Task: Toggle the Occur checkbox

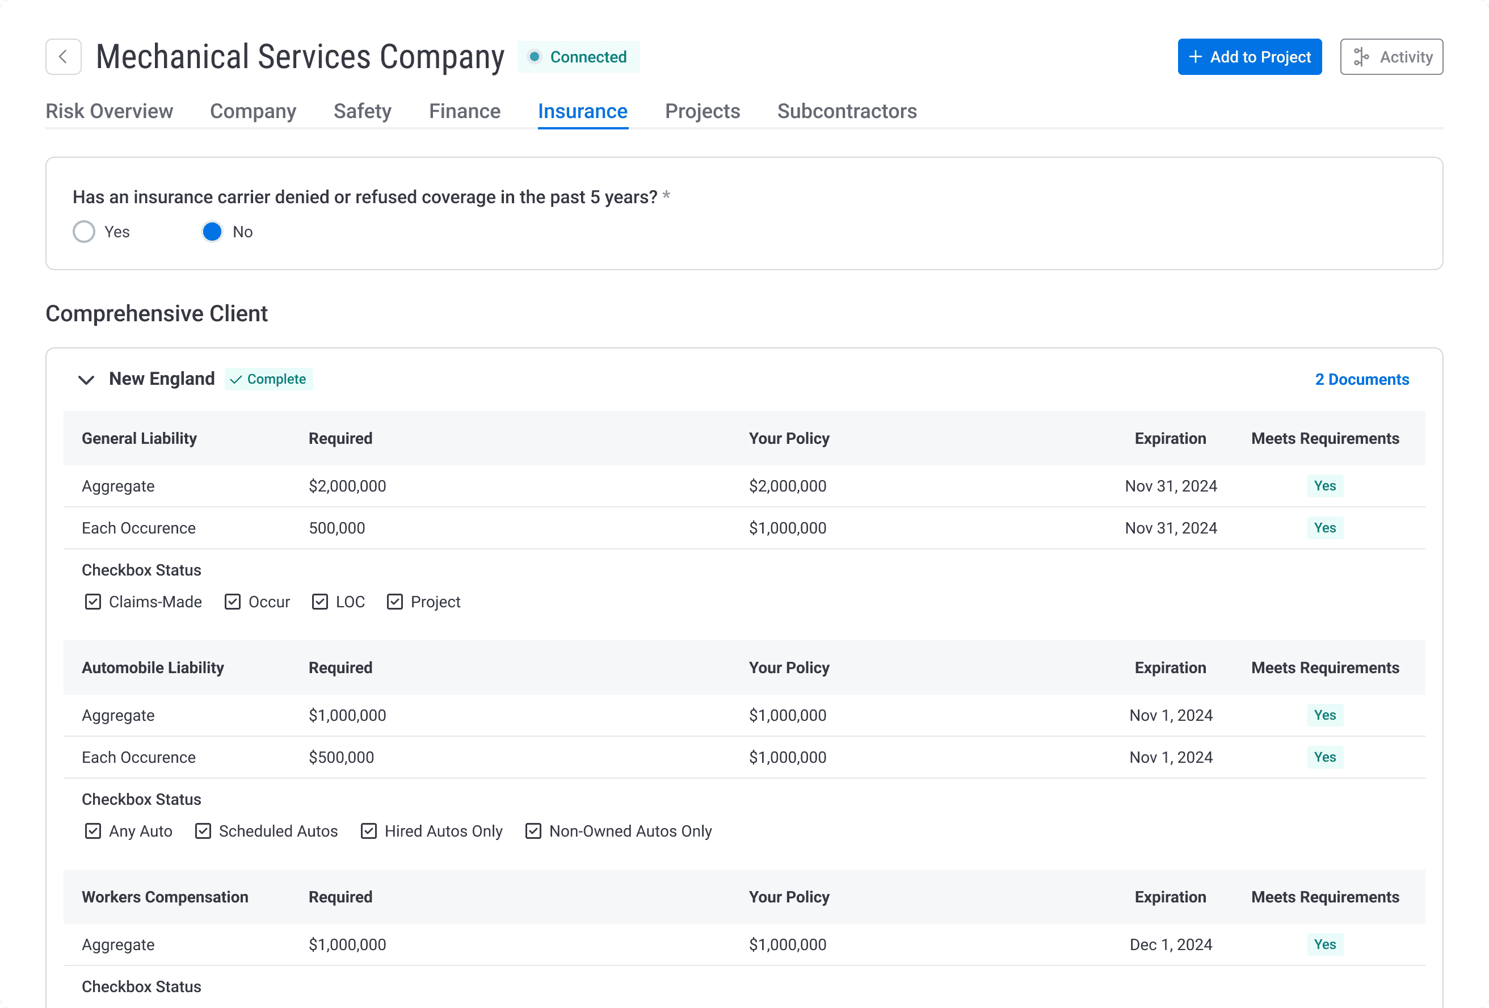Action: 232,602
